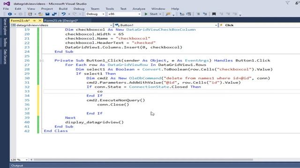This screenshot has width=300, height=168.
Task: Open the View menu
Action: point(31,9)
